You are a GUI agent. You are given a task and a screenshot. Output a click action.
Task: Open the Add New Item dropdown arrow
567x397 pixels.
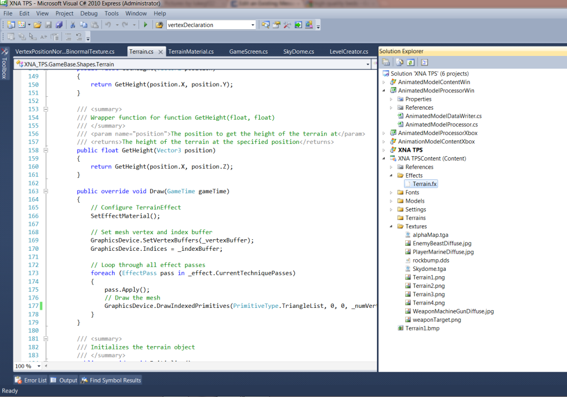point(29,25)
